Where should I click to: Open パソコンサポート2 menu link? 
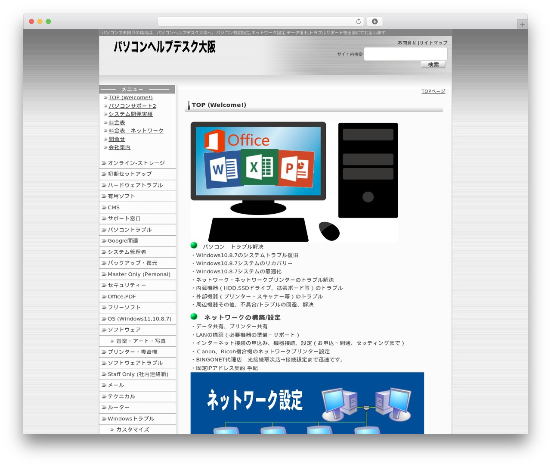pos(132,106)
